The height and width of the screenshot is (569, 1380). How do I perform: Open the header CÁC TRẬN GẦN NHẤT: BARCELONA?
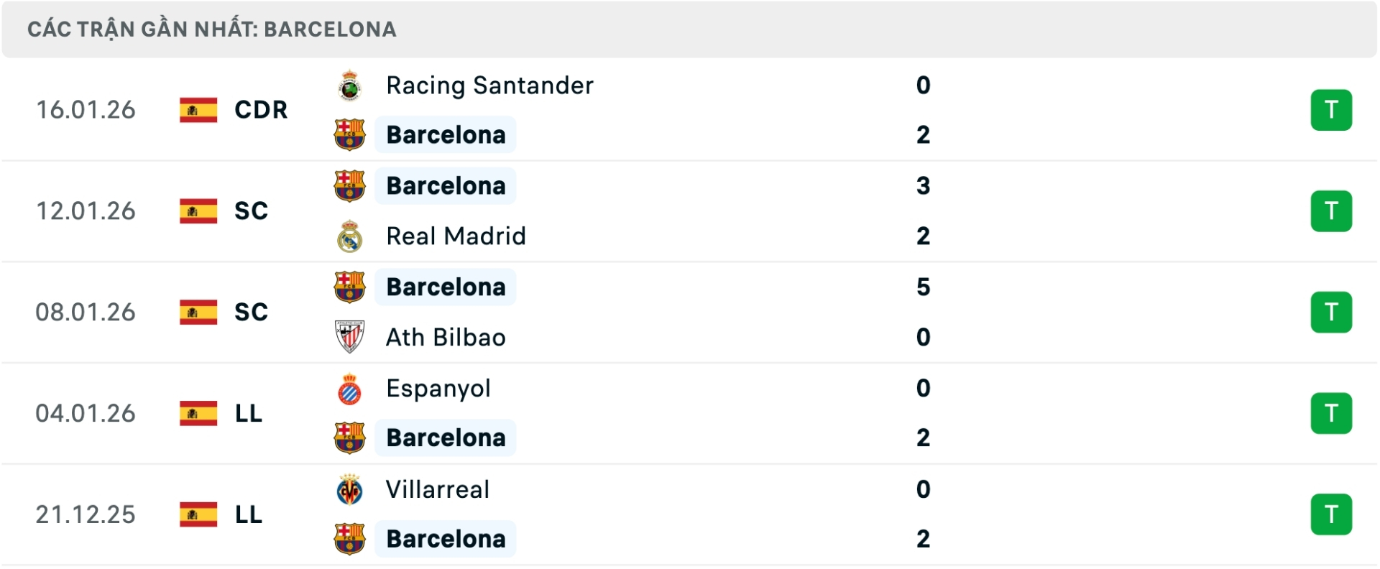[x=211, y=29]
